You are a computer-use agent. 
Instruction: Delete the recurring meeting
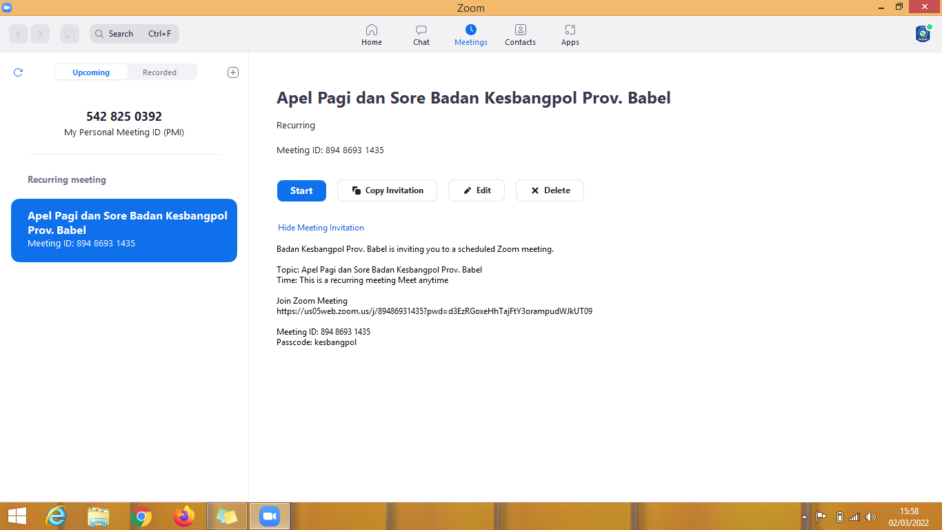click(x=550, y=190)
